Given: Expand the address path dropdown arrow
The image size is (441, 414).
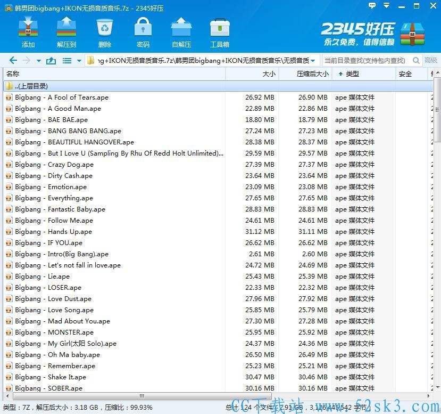Looking at the screenshot, I should [x=313, y=61].
